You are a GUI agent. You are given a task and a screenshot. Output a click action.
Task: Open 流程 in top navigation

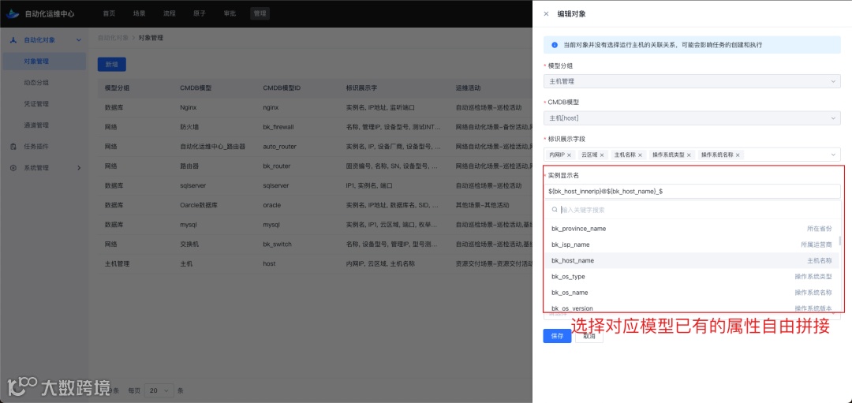(169, 14)
